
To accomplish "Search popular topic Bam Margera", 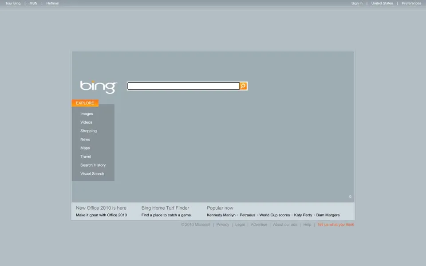I will point(328,215).
